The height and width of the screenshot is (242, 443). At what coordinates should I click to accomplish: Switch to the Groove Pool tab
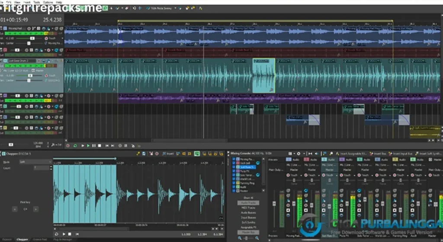[x=40, y=239]
